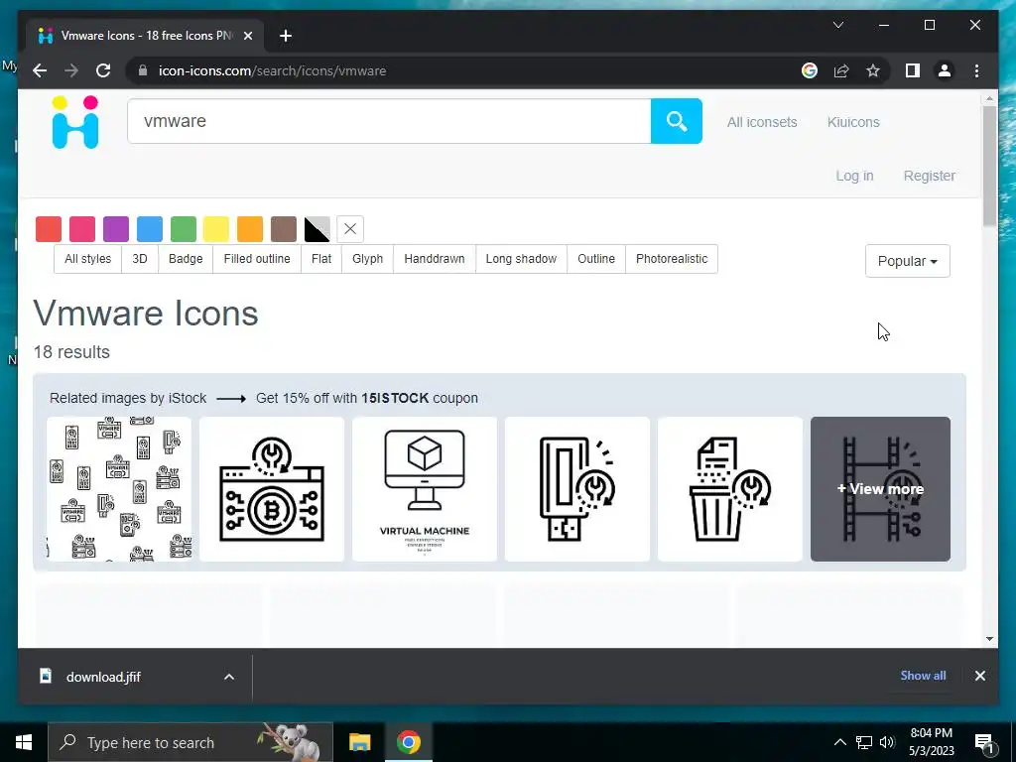Select All styles filter
Screen dimensions: 1016x762
87,259
